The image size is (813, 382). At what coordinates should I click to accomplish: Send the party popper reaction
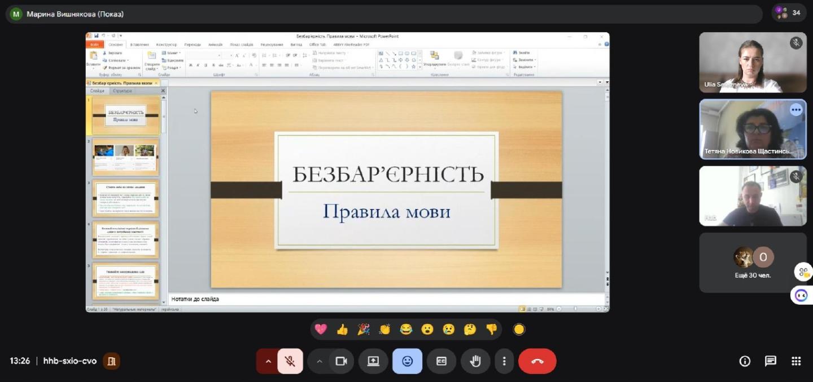tap(364, 330)
